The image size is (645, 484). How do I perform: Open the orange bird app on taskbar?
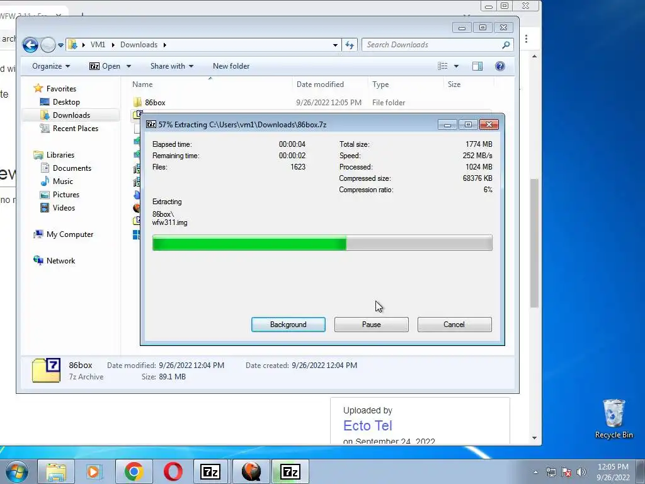[251, 471]
